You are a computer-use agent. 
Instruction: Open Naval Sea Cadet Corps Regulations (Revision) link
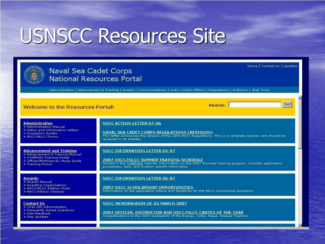157,132
